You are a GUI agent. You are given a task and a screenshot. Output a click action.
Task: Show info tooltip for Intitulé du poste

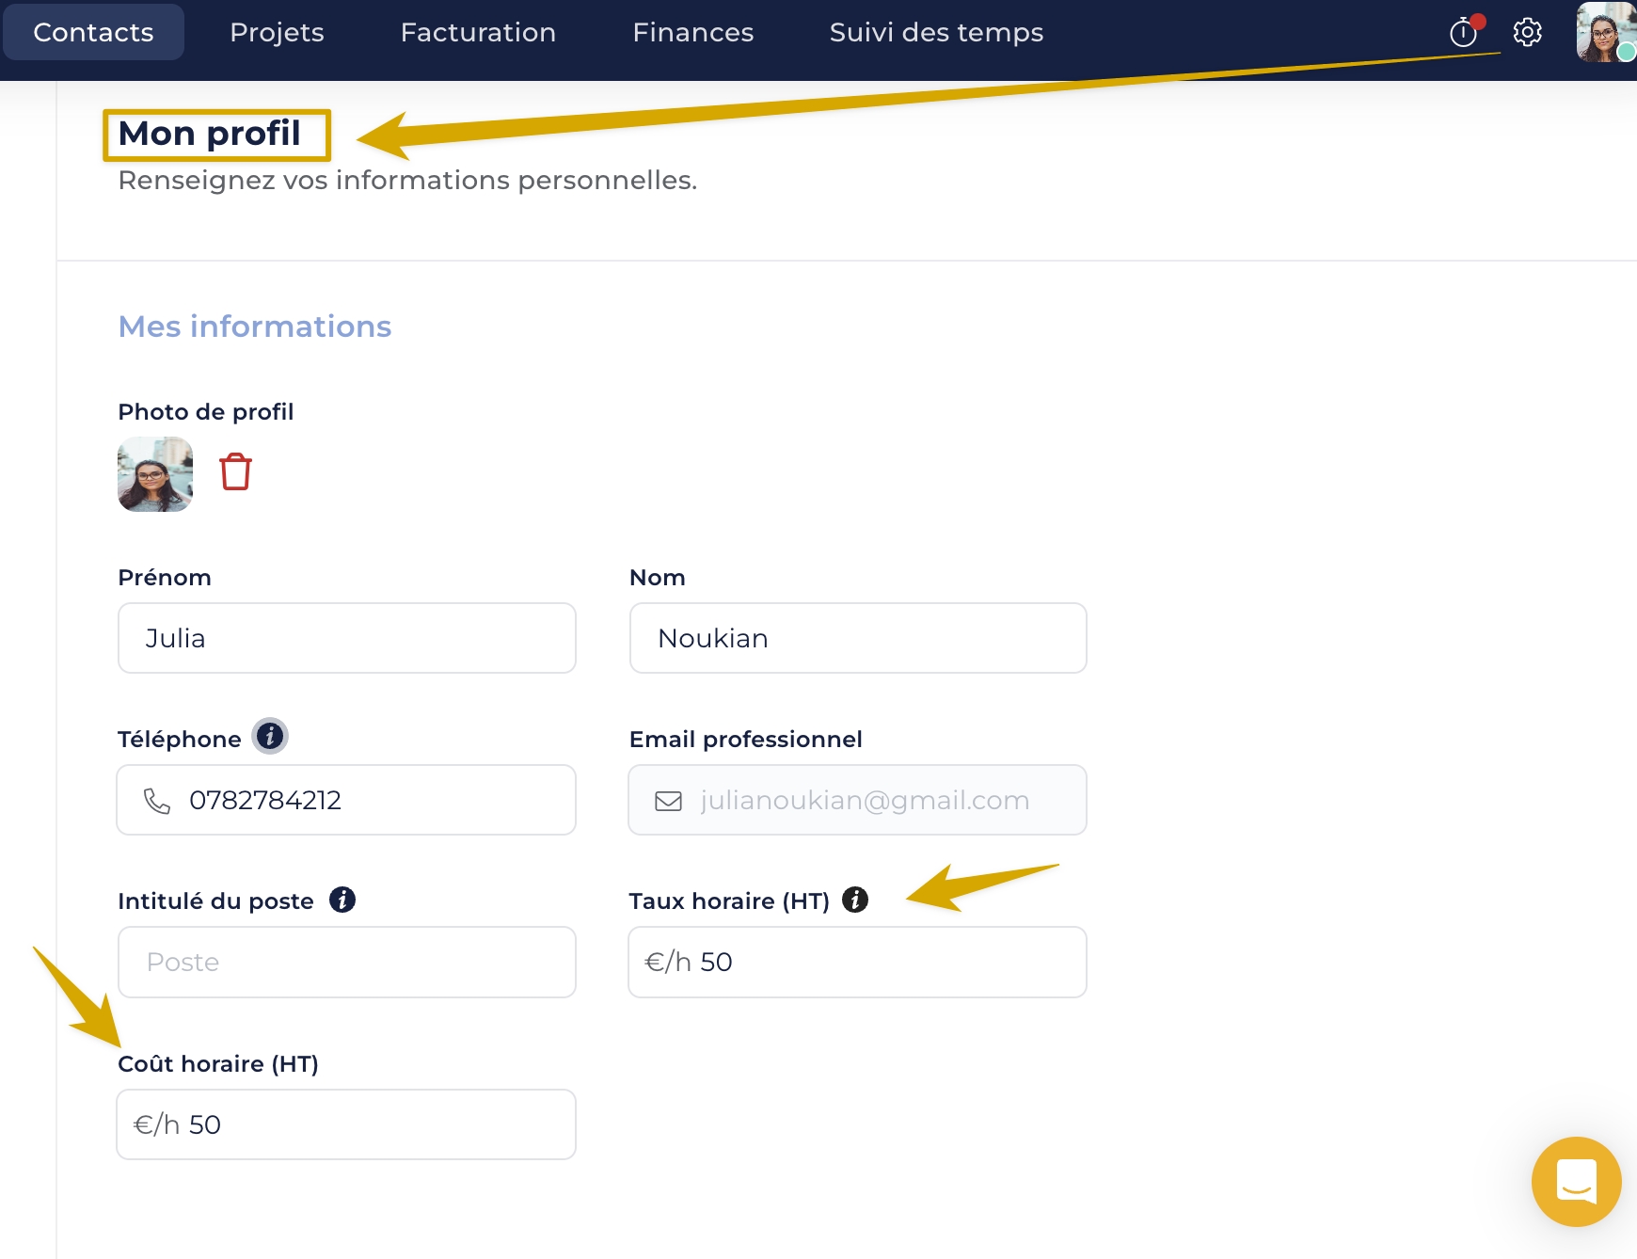pyautogui.click(x=342, y=900)
